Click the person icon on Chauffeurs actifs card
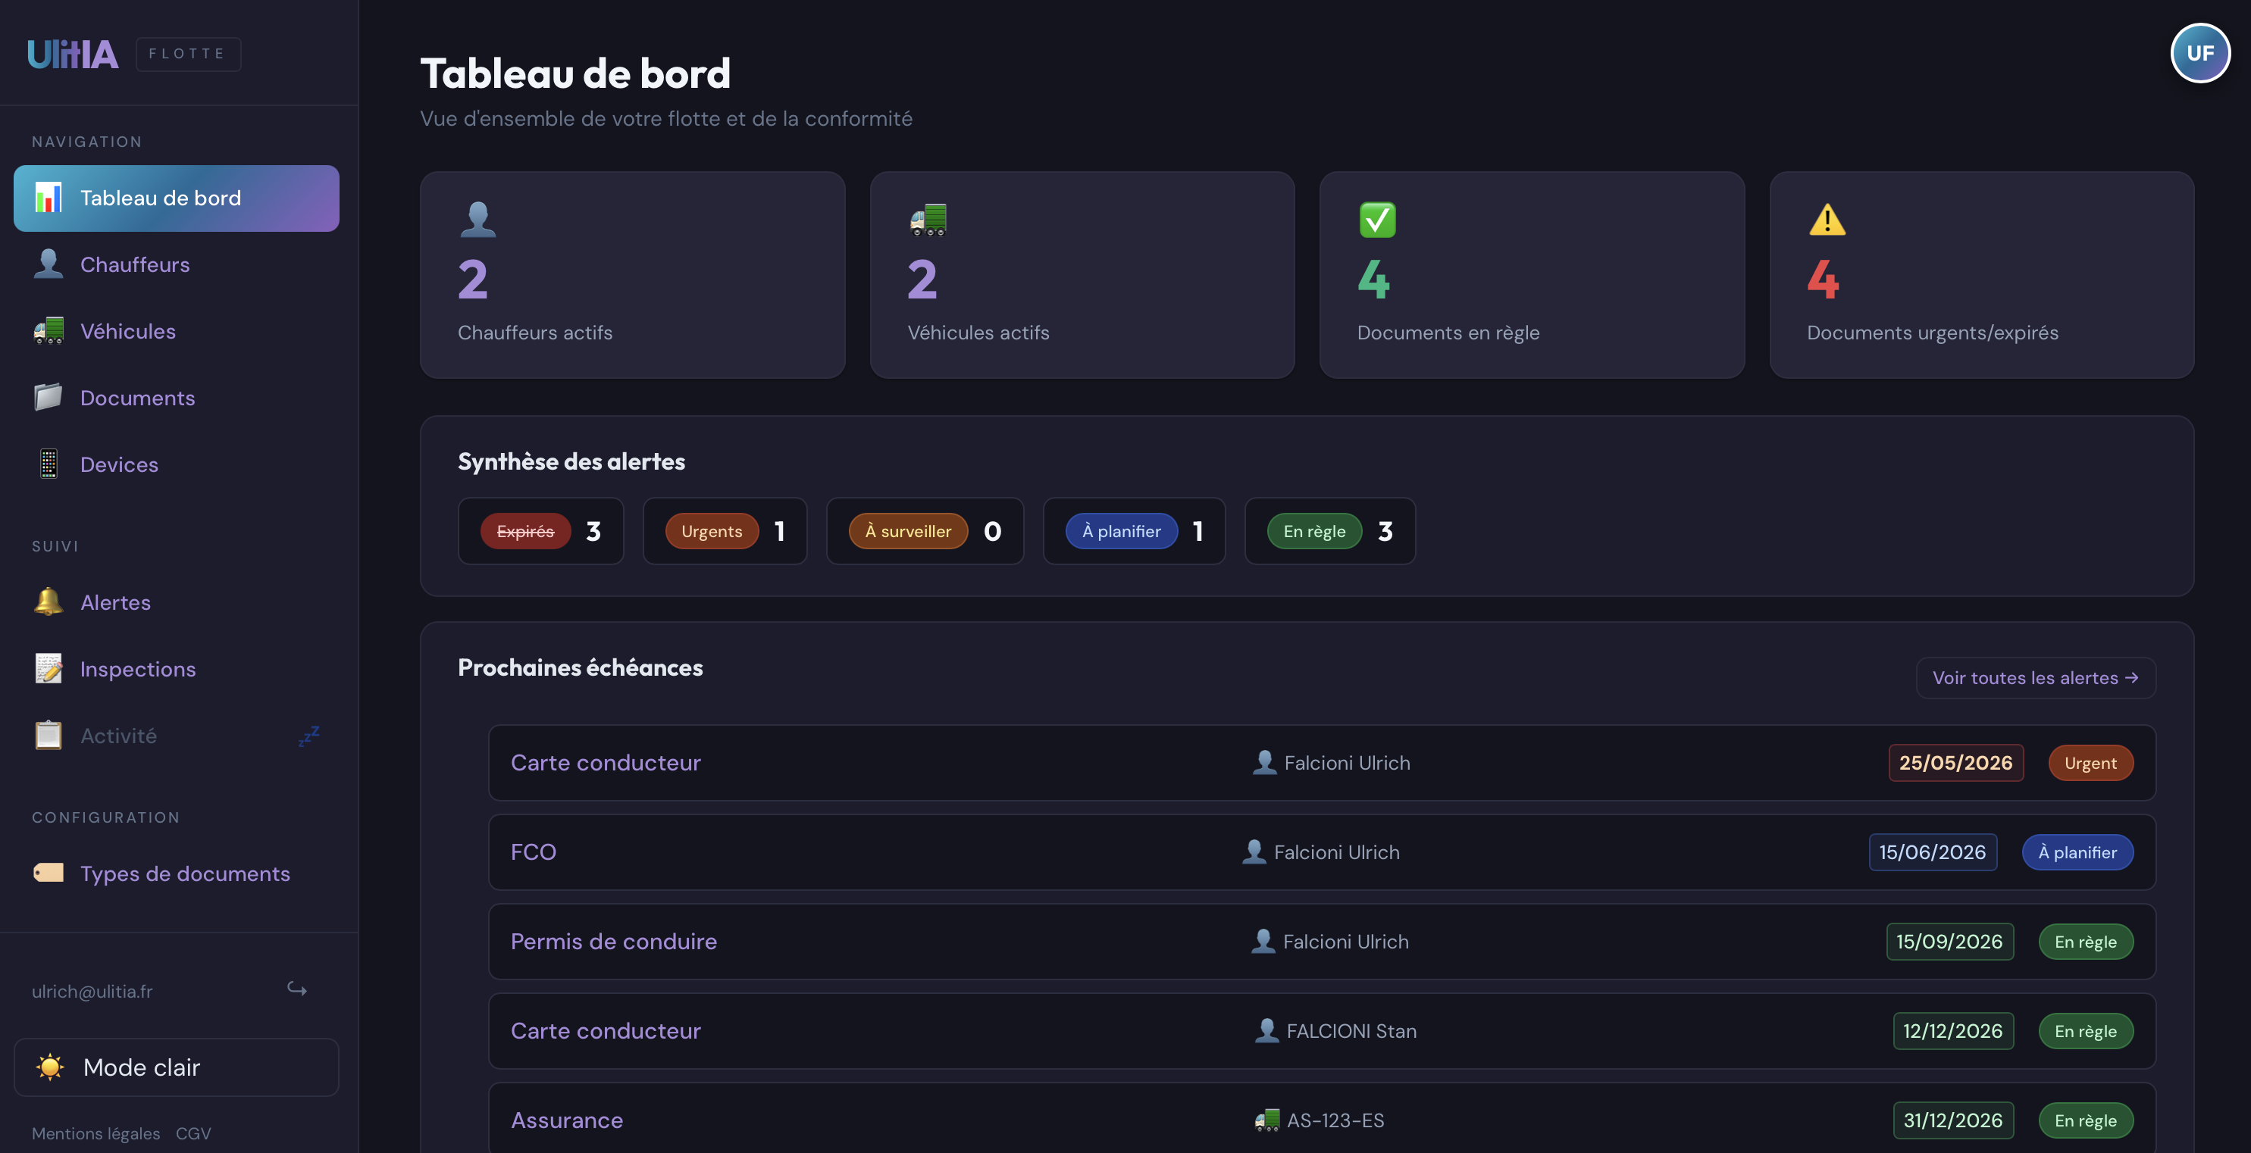Viewport: 2251px width, 1153px height. pos(477,219)
